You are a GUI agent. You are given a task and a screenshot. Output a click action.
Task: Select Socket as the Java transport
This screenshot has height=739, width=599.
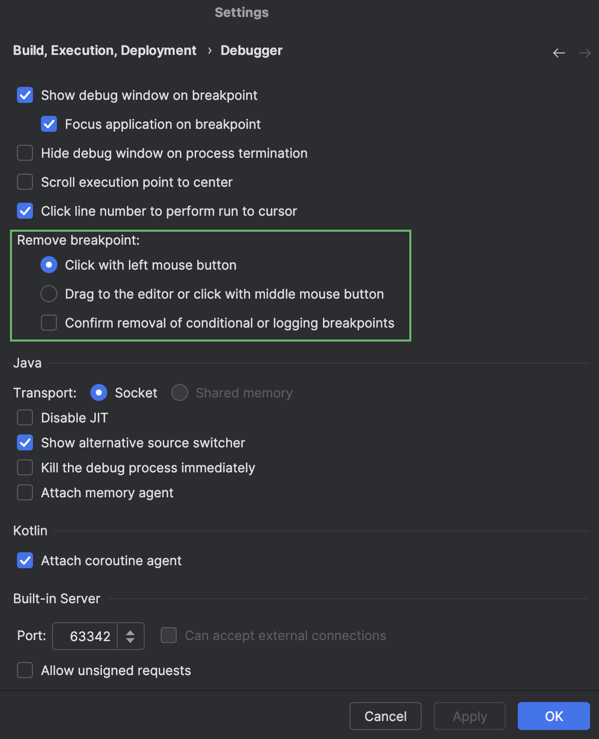coord(99,392)
